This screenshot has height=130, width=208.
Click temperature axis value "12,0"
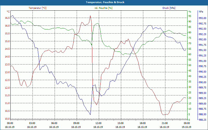click(8, 88)
